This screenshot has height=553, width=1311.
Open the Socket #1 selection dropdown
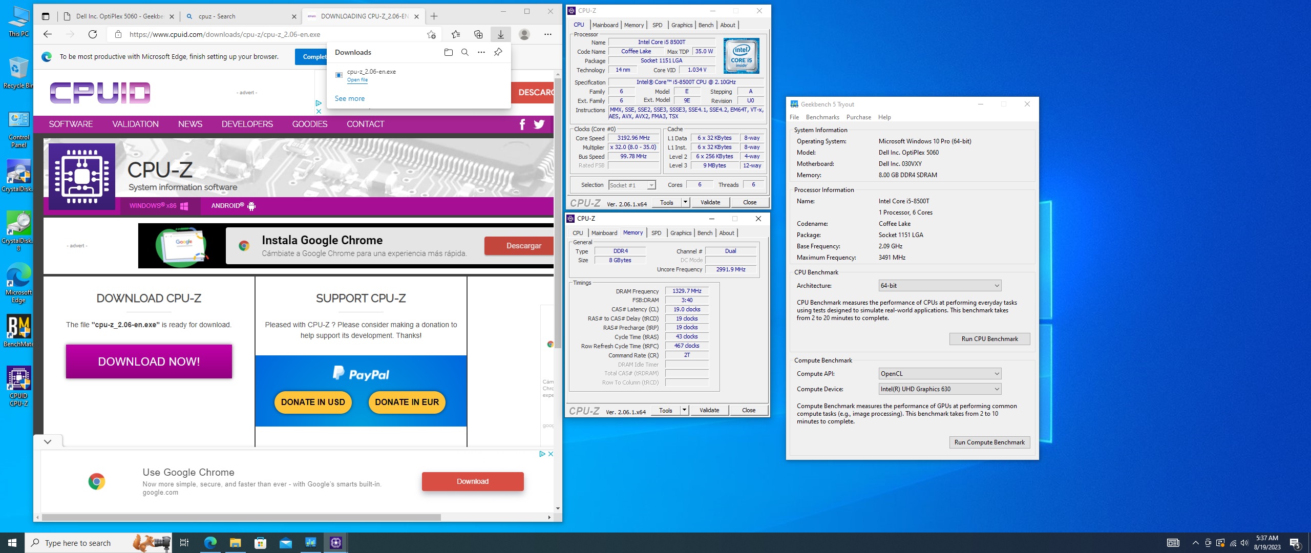pos(632,185)
